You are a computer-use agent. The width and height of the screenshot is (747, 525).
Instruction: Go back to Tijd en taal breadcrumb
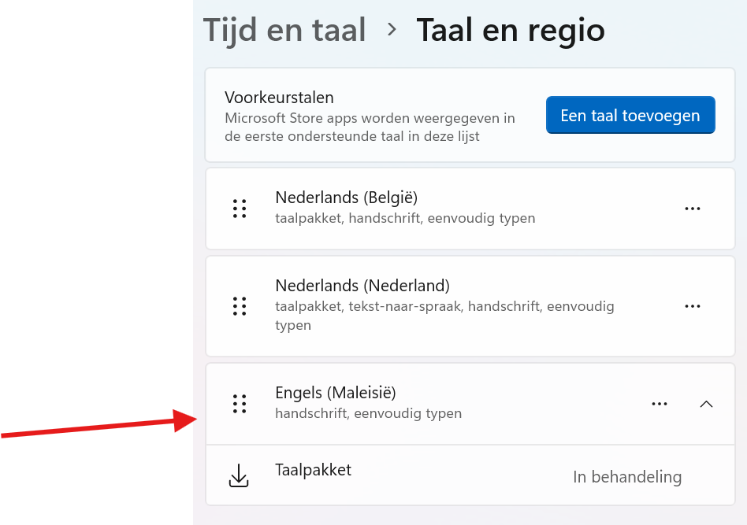click(x=284, y=31)
